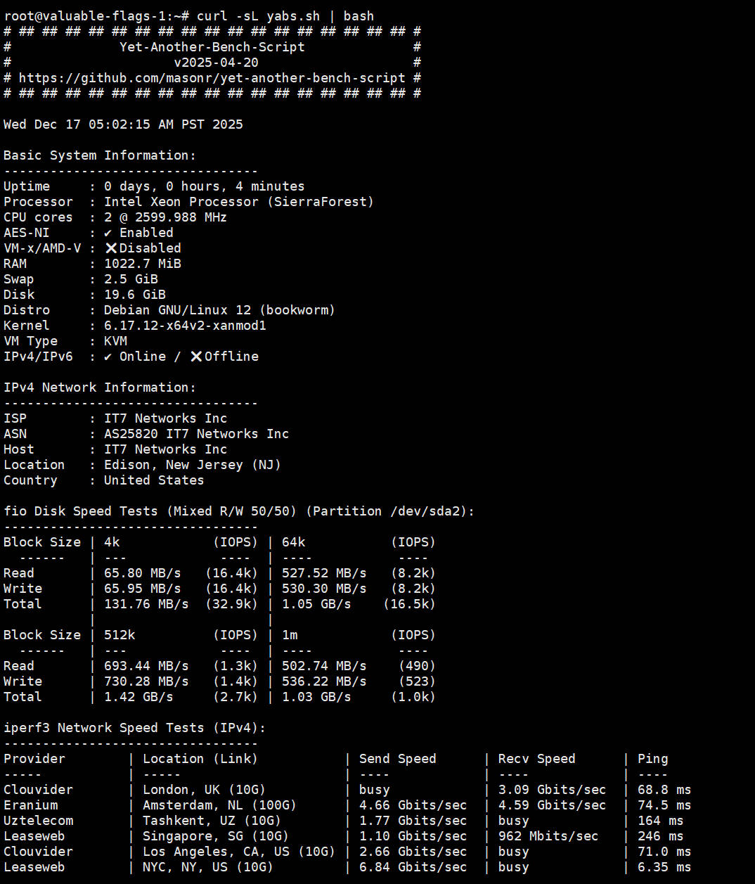
Task: Click the X mark before IPv6 Offline
Action: click(197, 357)
